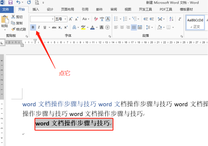This screenshot has height=146, width=208.
Task: Switch to the 模板素材 tab
Action: 186,9
